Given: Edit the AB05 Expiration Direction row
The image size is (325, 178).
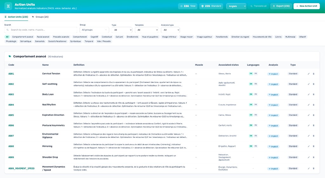Looking at the screenshot, I should coord(308,115).
